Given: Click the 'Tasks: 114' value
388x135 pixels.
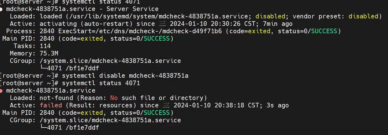Looking at the screenshot, I should pyautogui.click(x=45, y=46).
